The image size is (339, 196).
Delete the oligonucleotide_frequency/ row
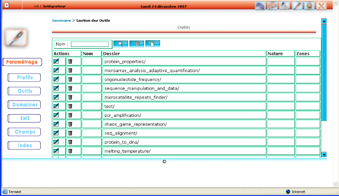point(70,80)
